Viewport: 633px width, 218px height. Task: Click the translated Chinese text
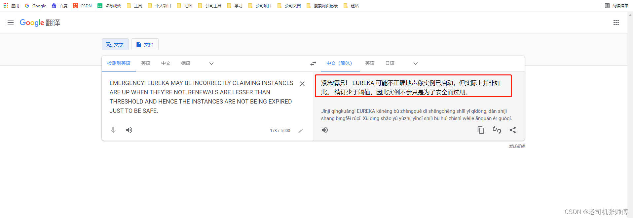(x=411, y=87)
